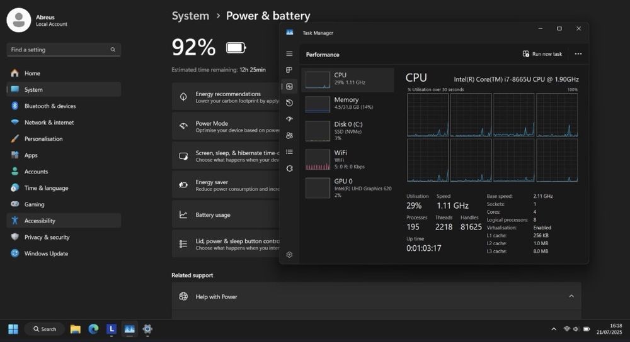The height and width of the screenshot is (342, 630).
Task: Open Windows Update settings page
Action: pos(46,253)
